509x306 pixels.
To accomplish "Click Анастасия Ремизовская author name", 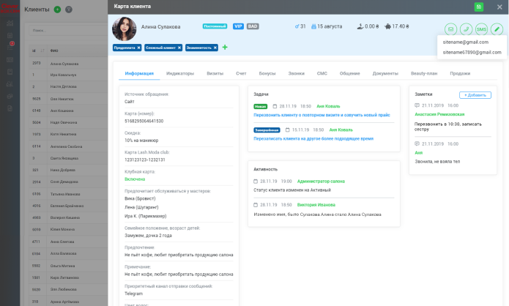I will click(x=439, y=114).
